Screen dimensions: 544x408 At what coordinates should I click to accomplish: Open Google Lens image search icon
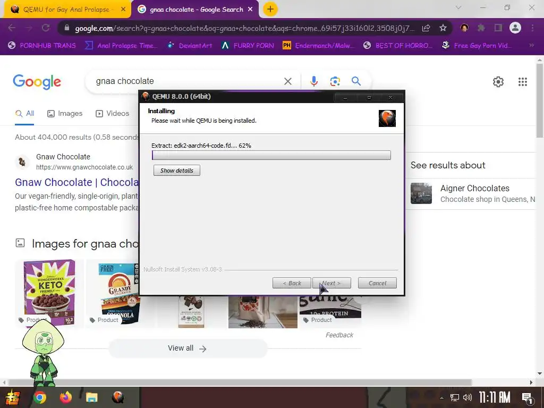coord(335,81)
